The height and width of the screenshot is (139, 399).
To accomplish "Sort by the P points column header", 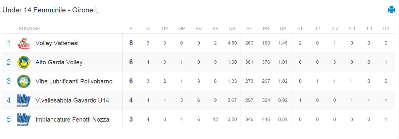I will pos(131,28).
